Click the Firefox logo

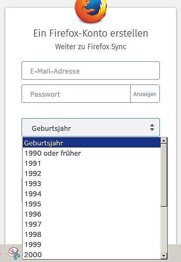(x=91, y=11)
